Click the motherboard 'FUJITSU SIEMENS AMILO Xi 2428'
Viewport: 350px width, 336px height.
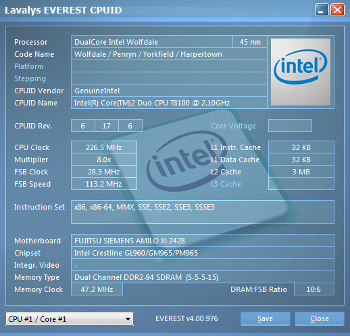(203, 241)
